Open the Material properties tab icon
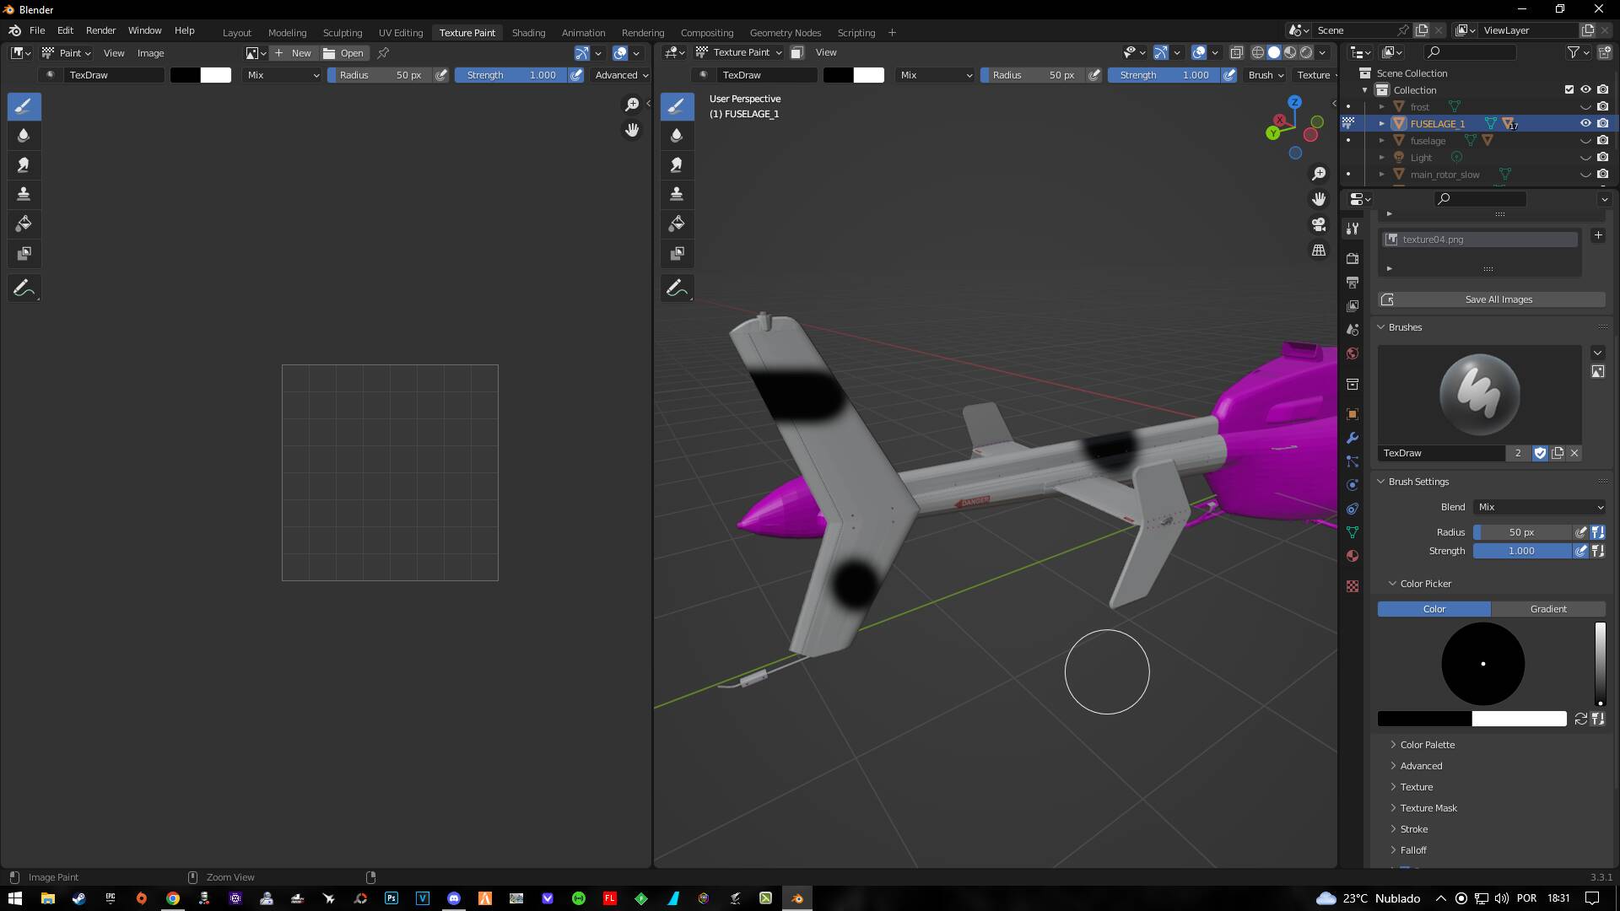 pos(1353,556)
